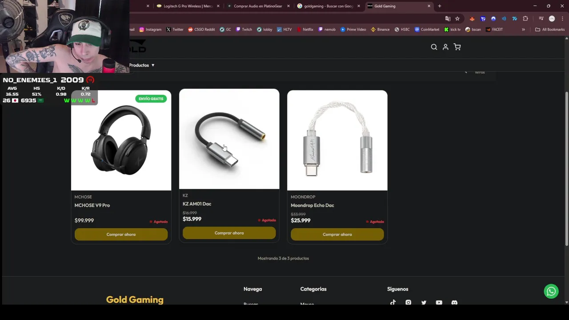The width and height of the screenshot is (569, 320).
Task: Open the KZ AM01 Dac product title
Action: pos(197,204)
